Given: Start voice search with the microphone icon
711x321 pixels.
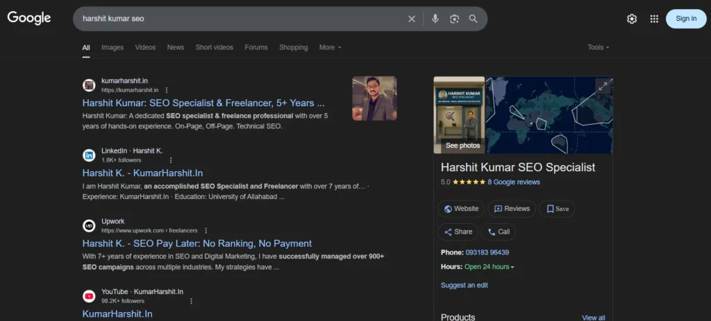Looking at the screenshot, I should (x=435, y=19).
